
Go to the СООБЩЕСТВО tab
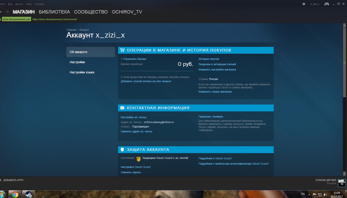click(x=91, y=12)
